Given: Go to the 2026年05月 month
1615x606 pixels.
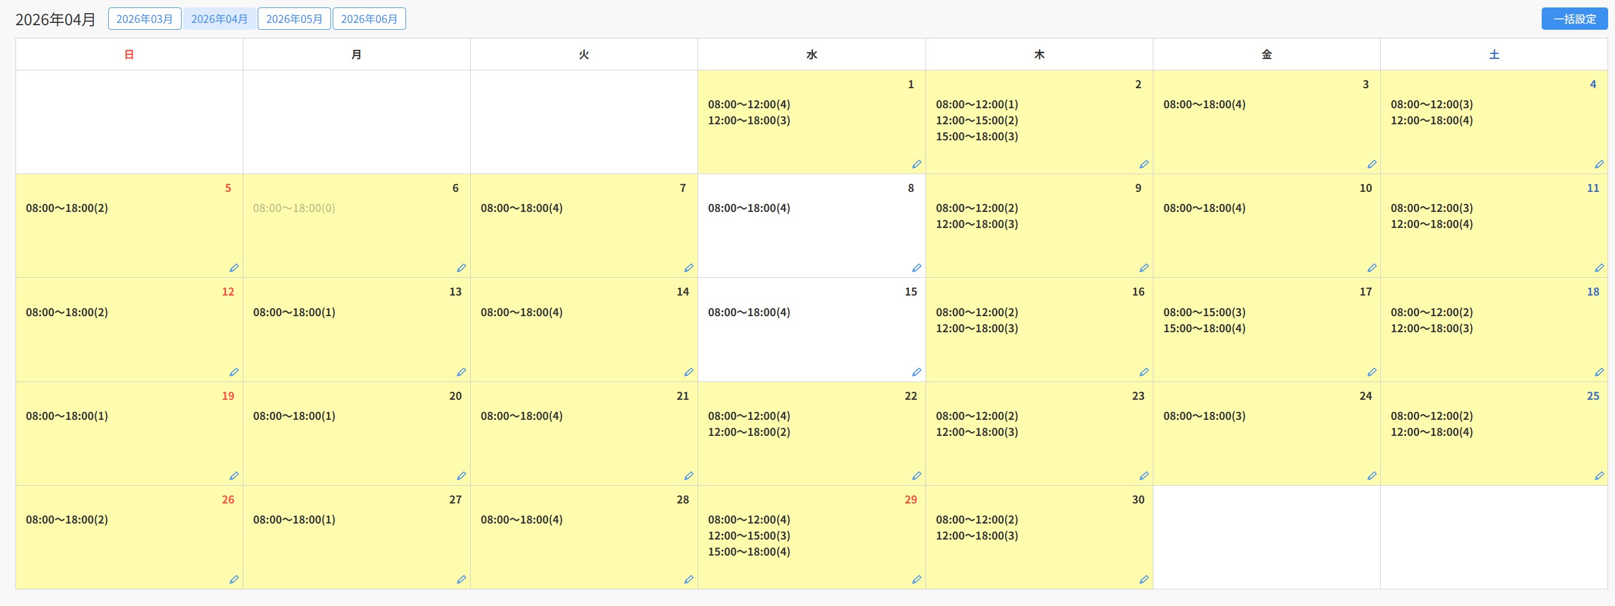Looking at the screenshot, I should [294, 19].
